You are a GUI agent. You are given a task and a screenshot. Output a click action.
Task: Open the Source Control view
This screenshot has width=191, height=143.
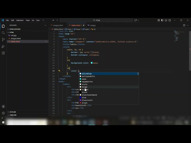(x=3, y=39)
